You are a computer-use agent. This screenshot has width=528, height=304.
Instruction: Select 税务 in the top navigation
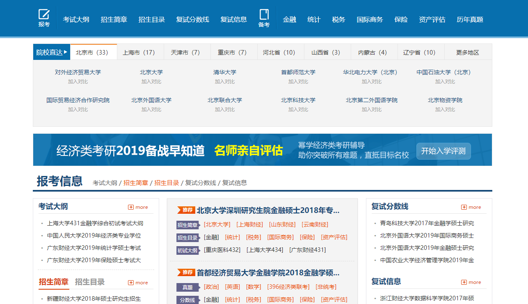tap(338, 19)
